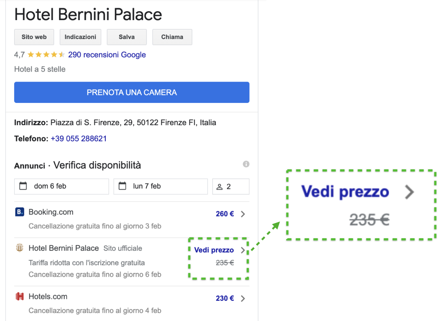Get directions with the Indicazioni button
The width and height of the screenshot is (438, 321).
[80, 37]
